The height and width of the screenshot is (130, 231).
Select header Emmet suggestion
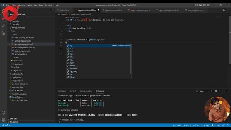tap(99, 69)
